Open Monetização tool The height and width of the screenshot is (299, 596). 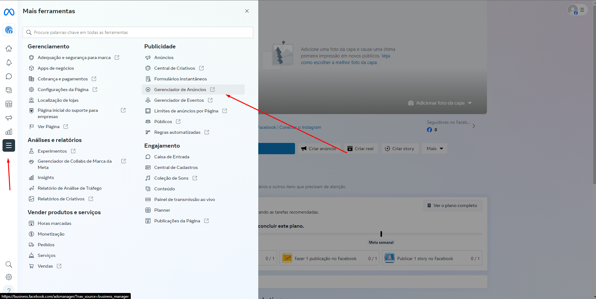click(51, 234)
